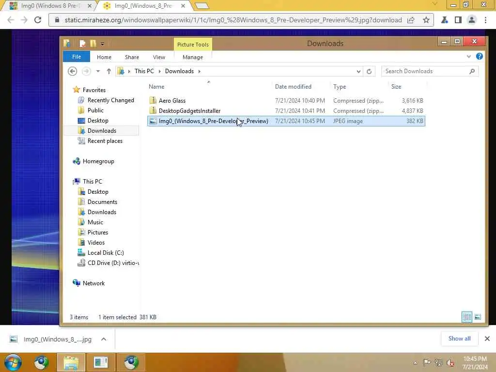Open the Share ribbon tab

[x=132, y=57]
